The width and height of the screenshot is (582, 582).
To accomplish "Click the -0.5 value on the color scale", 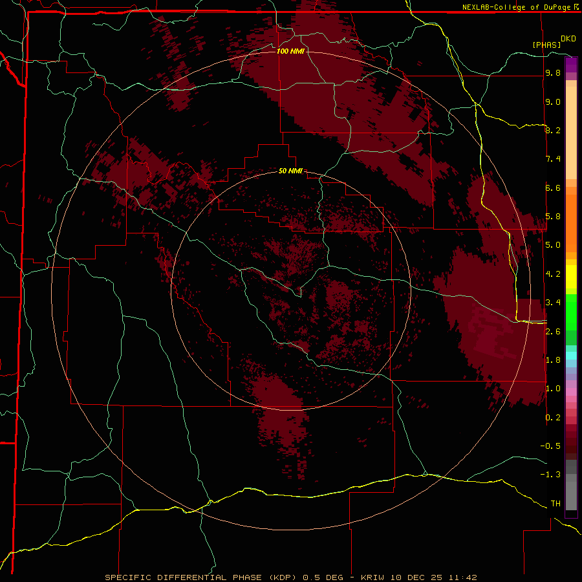I will (550, 446).
